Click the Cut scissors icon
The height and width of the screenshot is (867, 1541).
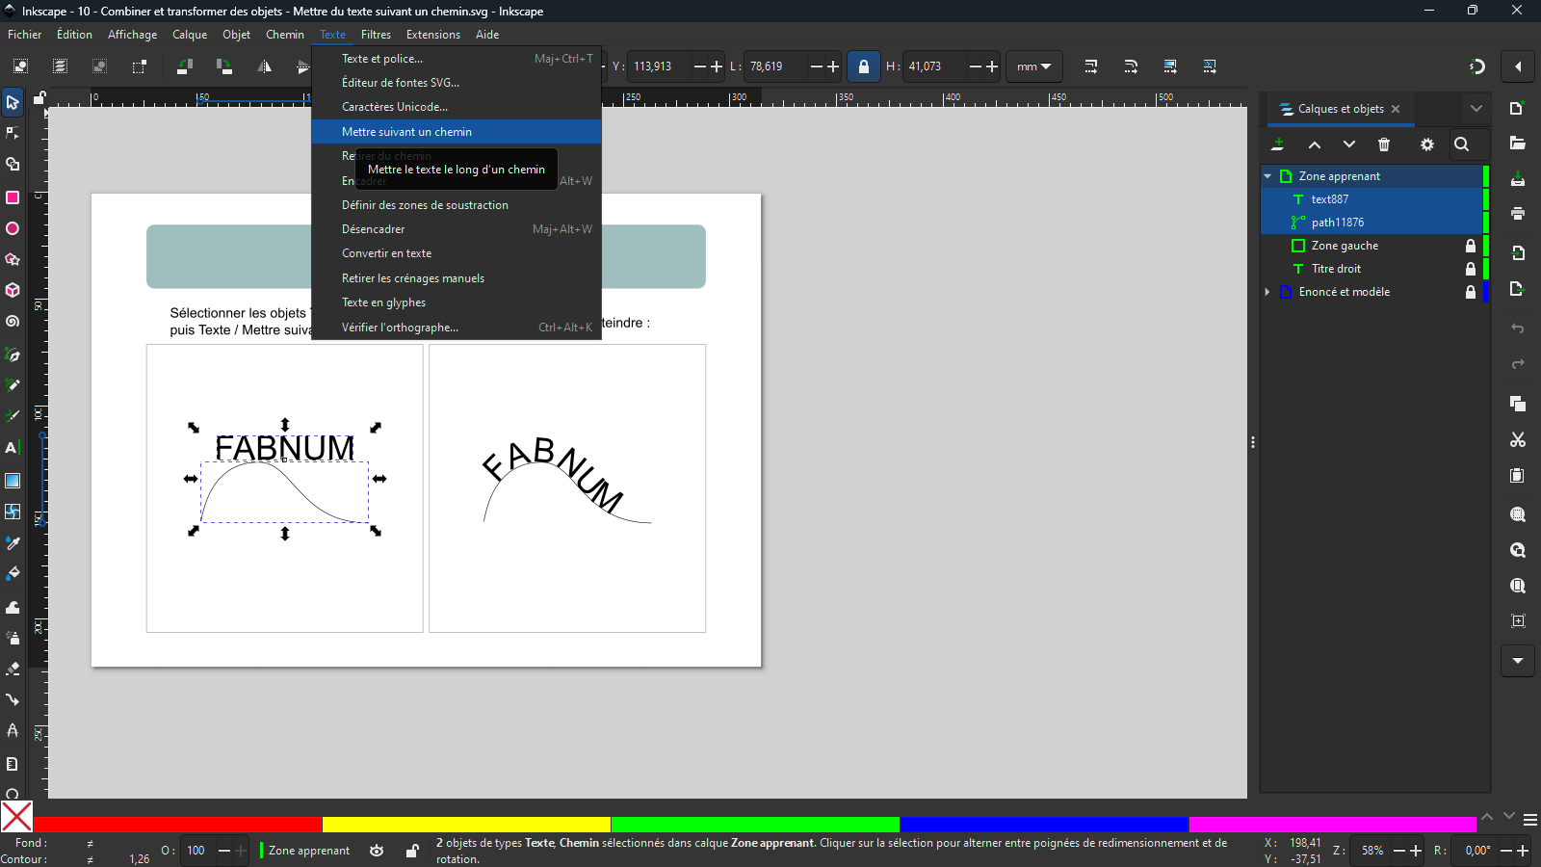(1518, 439)
